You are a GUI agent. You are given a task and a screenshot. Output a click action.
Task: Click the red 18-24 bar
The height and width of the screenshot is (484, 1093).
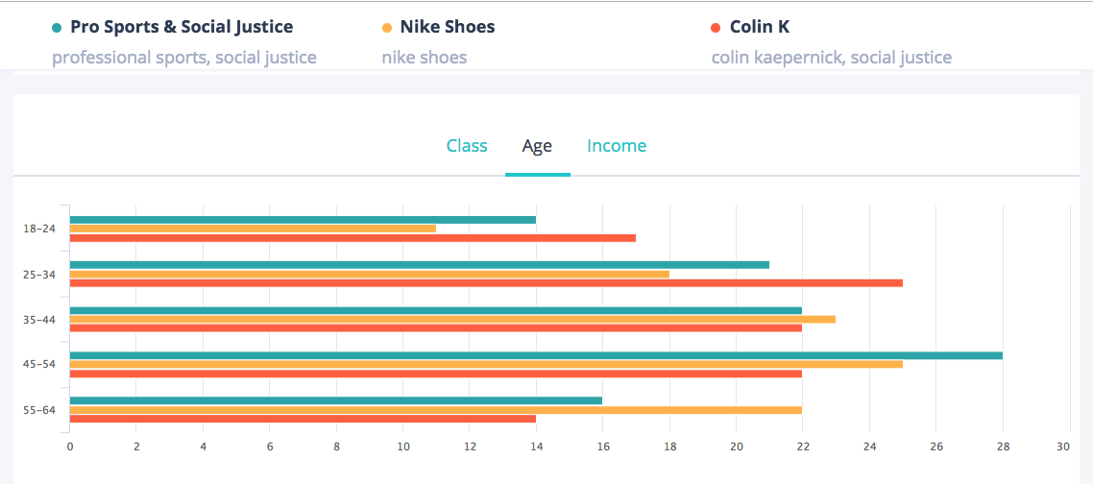[352, 238]
